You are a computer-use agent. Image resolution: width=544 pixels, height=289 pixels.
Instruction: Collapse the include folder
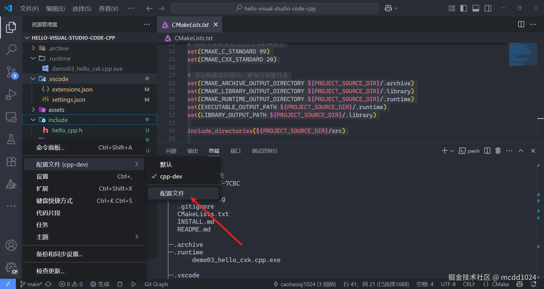tap(33, 120)
